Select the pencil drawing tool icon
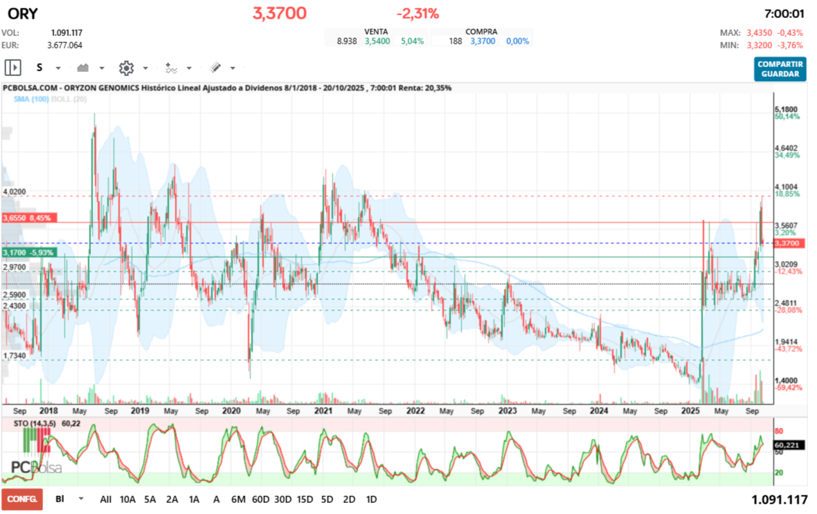The height and width of the screenshot is (514, 817). click(x=215, y=68)
